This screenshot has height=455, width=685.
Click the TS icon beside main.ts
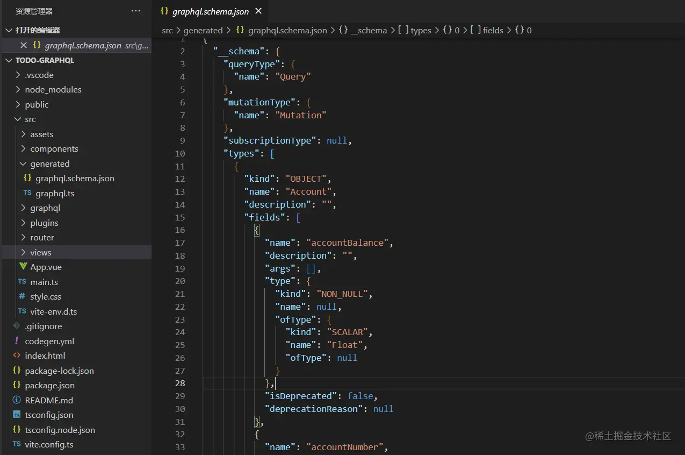tap(22, 282)
